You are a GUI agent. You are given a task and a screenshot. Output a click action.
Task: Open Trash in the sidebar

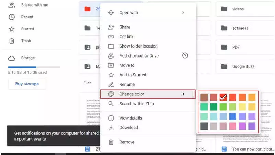[26, 41]
